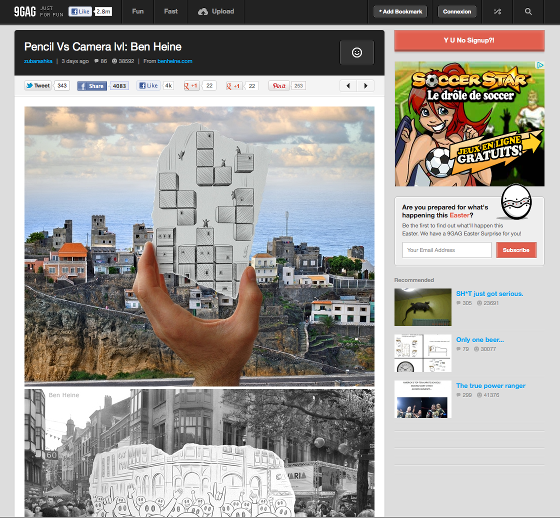This screenshot has height=518, width=560.
Task: Go to previous post with left arrow
Action: click(348, 85)
